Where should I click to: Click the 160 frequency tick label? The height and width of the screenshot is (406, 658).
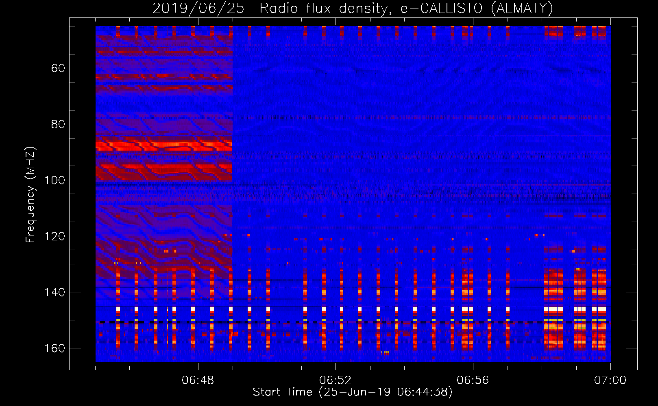point(54,348)
